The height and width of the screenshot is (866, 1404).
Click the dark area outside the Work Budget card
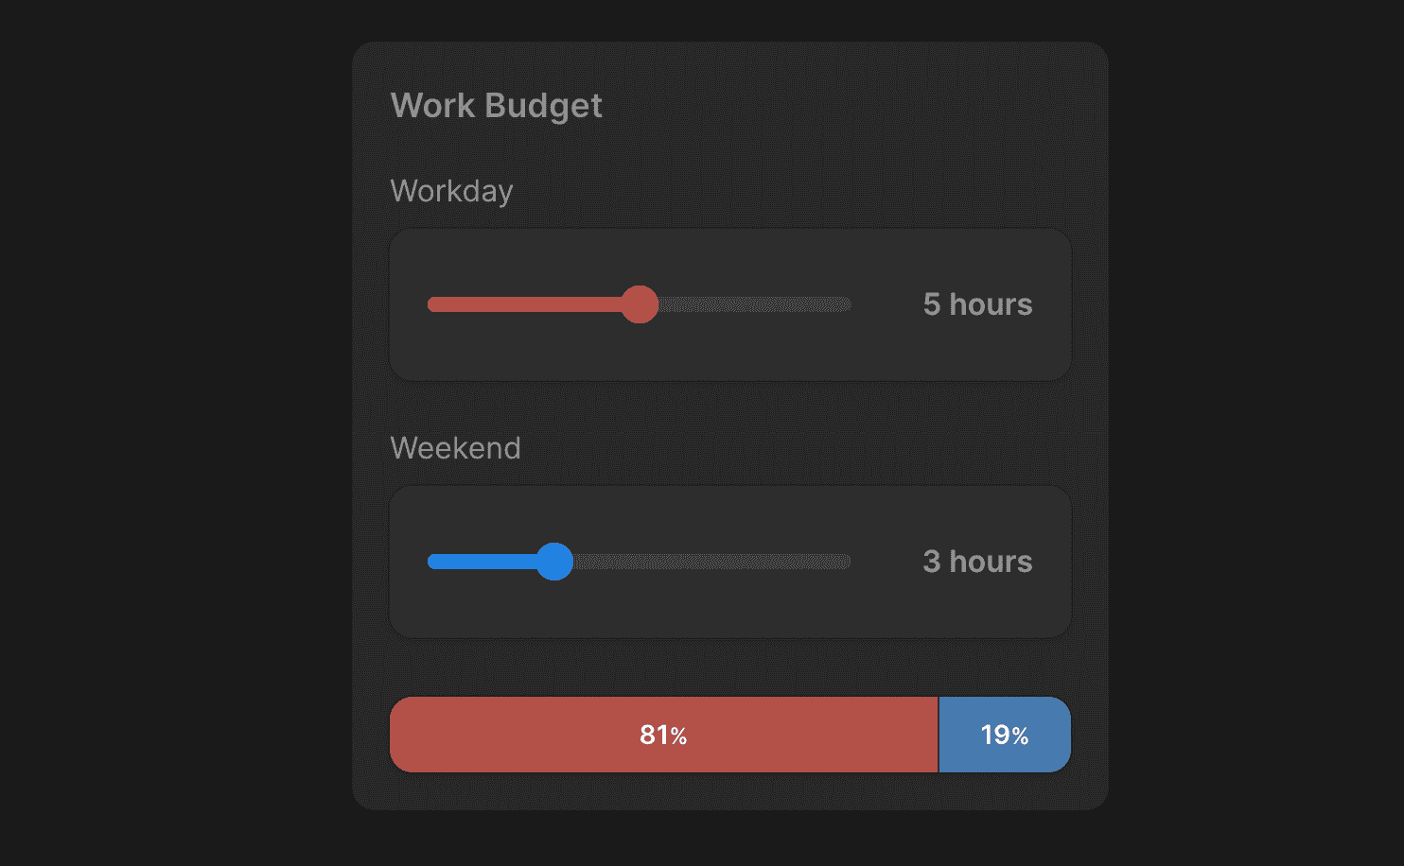click(170, 425)
